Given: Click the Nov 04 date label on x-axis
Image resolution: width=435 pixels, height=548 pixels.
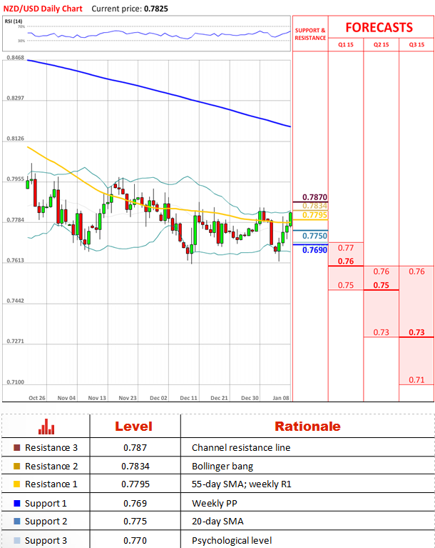Looking at the screenshot, I should tap(66, 398).
